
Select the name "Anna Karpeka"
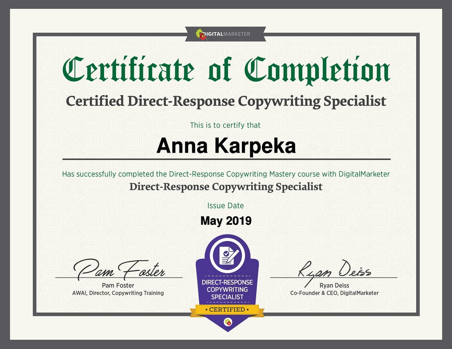click(226, 146)
